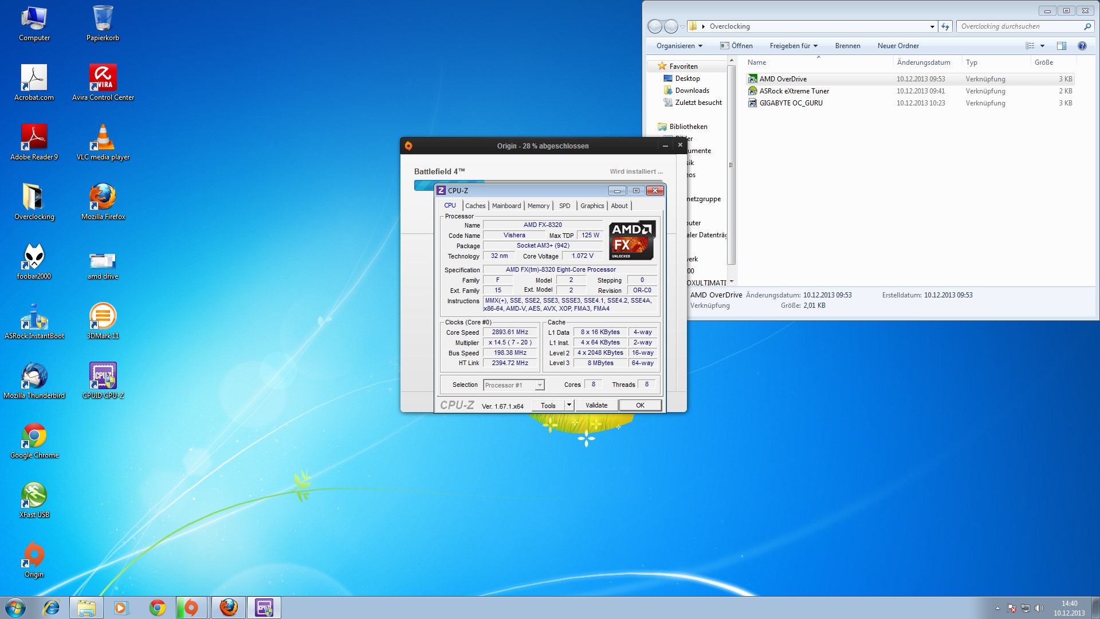This screenshot has width=1100, height=619.
Task: Expand the Organisieren menu in Explorer
Action: (679, 46)
